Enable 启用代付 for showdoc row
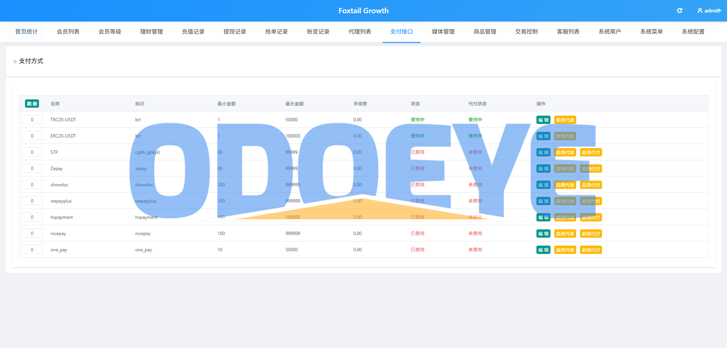The image size is (727, 348). (591, 185)
